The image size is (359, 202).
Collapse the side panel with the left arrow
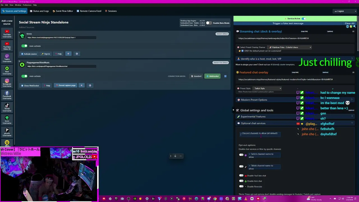tap(233, 110)
